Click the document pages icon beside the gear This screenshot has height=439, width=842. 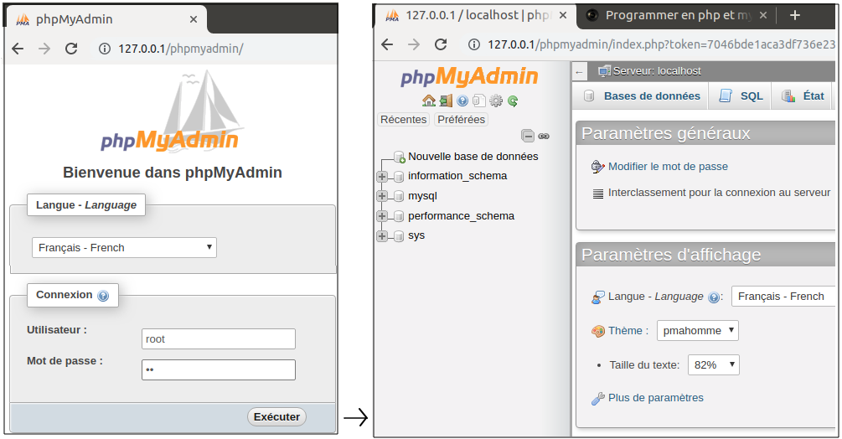point(479,101)
